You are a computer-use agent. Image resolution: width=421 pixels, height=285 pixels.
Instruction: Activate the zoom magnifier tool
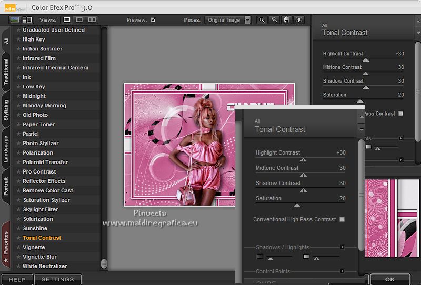(274, 20)
